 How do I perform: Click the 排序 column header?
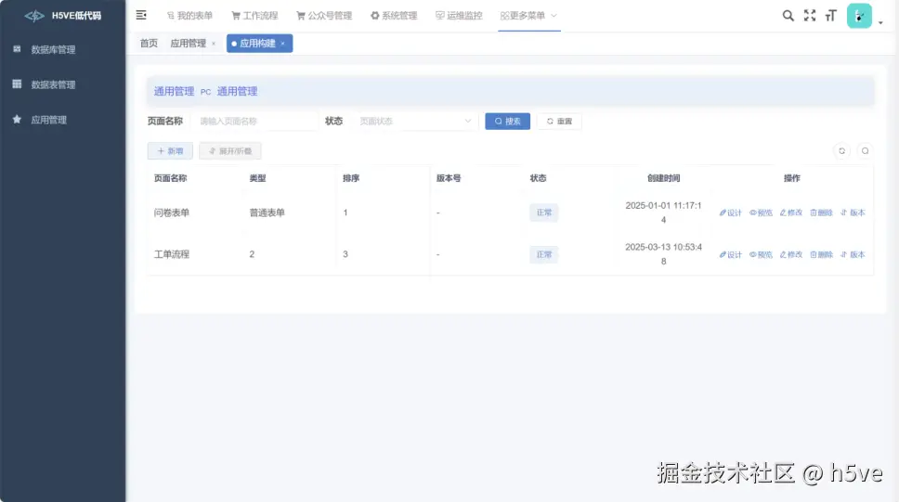[x=351, y=178]
